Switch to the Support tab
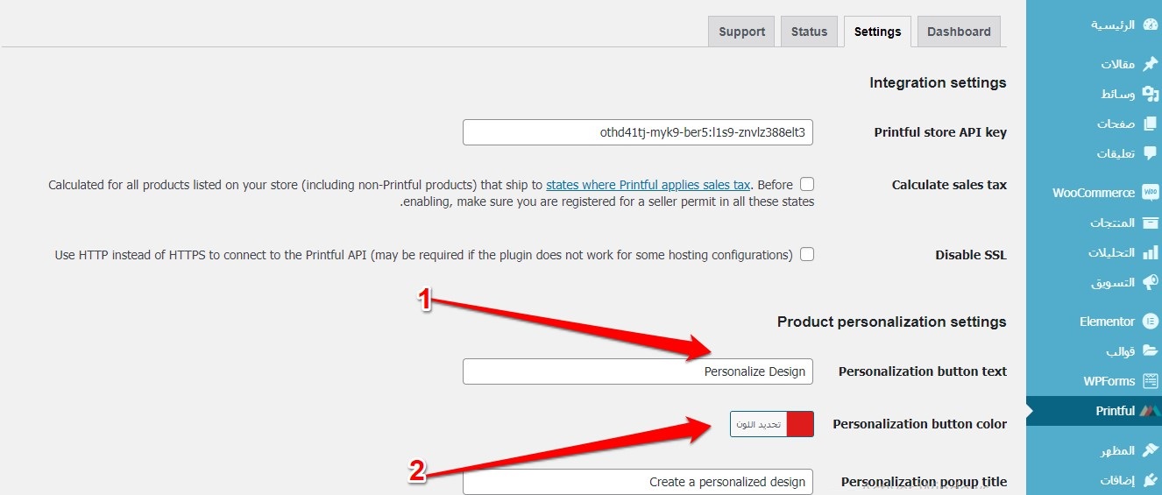 tap(741, 32)
